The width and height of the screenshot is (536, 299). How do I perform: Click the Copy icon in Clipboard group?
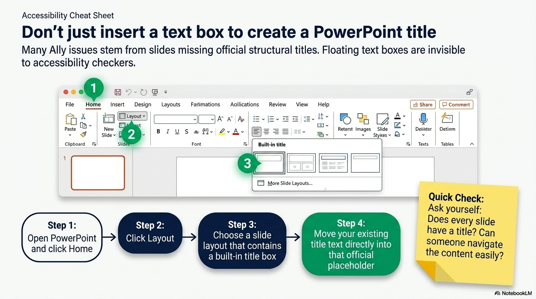(x=83, y=125)
